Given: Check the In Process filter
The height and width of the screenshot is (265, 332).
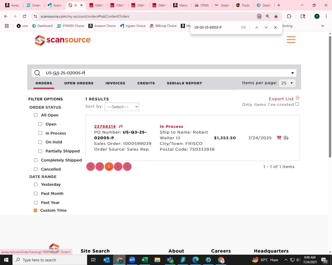Looking at the screenshot, I should [40, 133].
